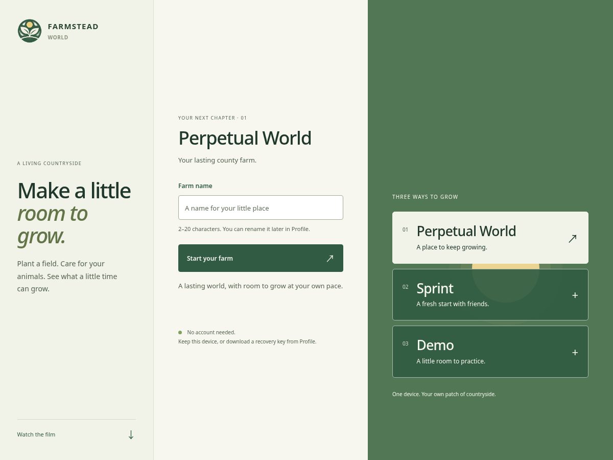Click the hint '2–20 characters. You can rename it later'
The image size is (613, 460).
(x=244, y=229)
